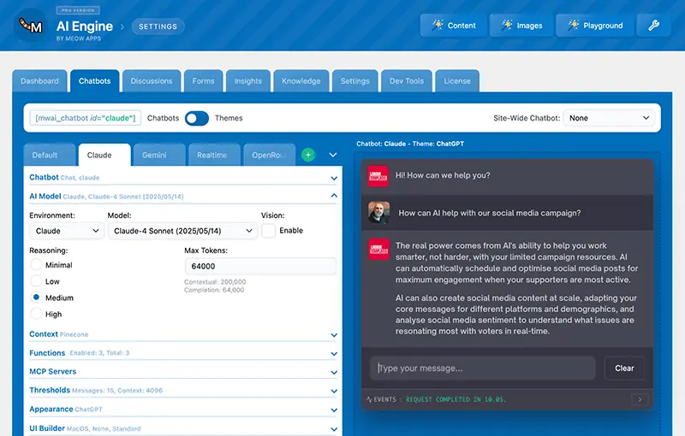Click the green plus add chatbot icon
The width and height of the screenshot is (685, 436).
[308, 155]
